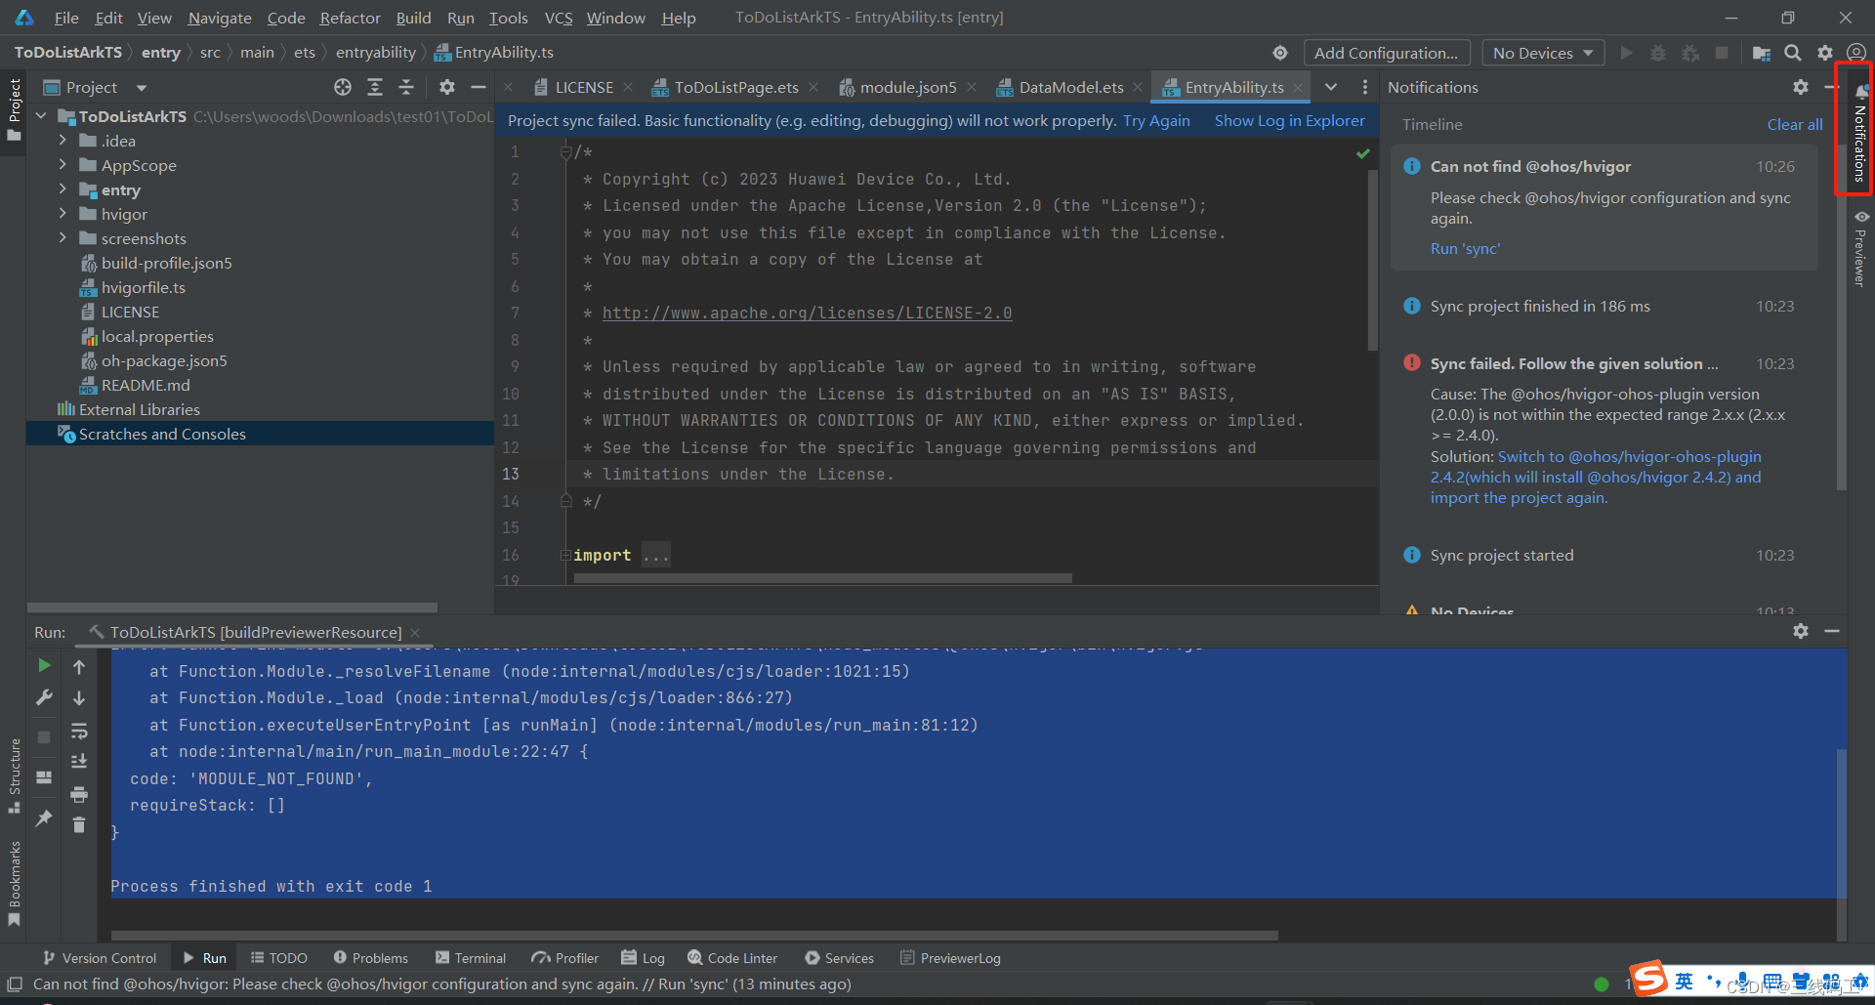The image size is (1875, 1005).
Task: Expand the hvigor folder
Action: pyautogui.click(x=62, y=214)
